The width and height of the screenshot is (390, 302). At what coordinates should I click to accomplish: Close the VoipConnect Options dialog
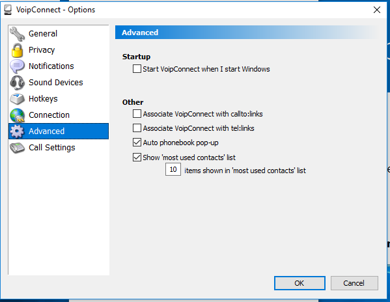377,10
